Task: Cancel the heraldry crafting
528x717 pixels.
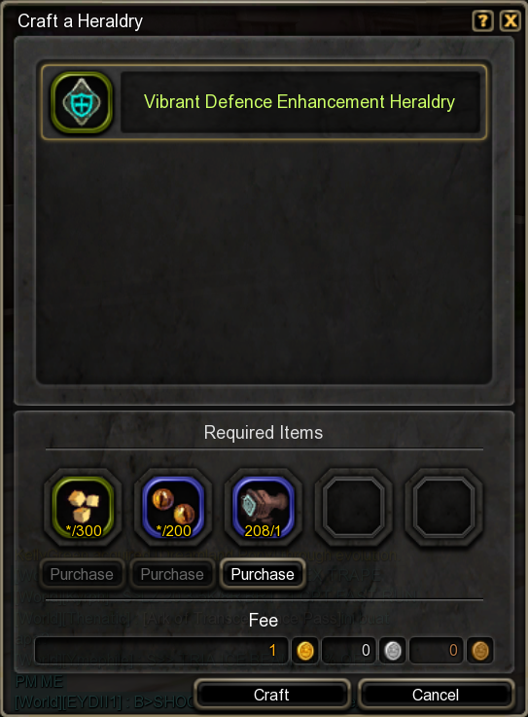Action: (x=436, y=695)
